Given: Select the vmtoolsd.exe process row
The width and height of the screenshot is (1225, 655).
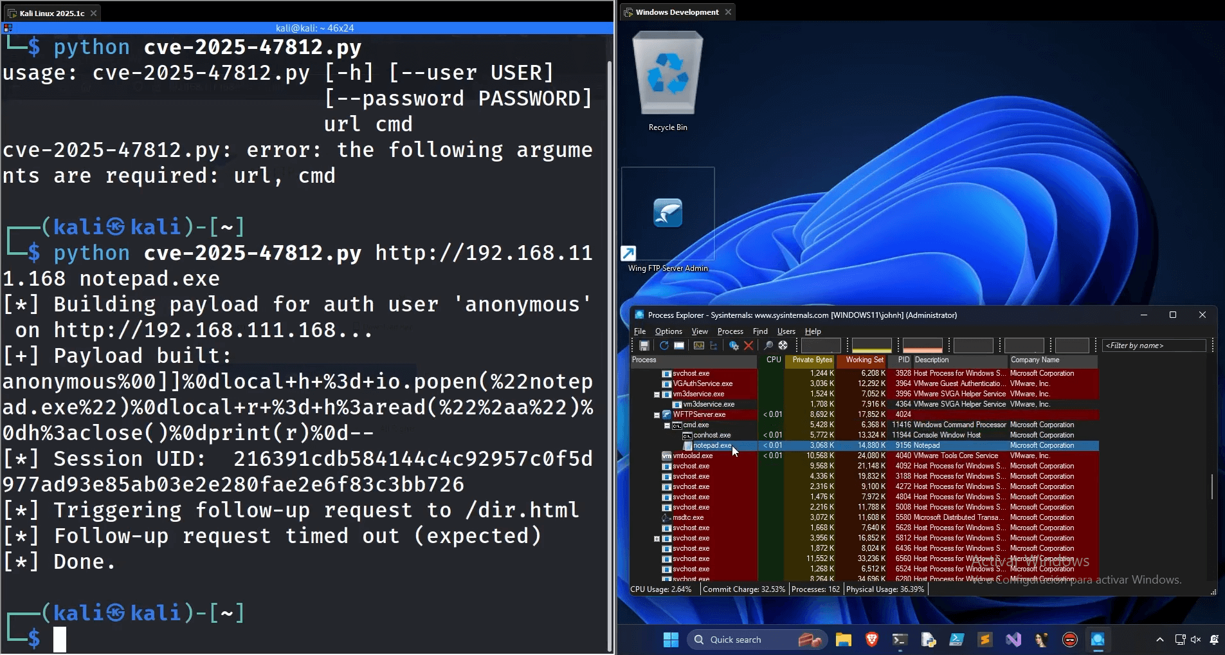Looking at the screenshot, I should pyautogui.click(x=864, y=456).
